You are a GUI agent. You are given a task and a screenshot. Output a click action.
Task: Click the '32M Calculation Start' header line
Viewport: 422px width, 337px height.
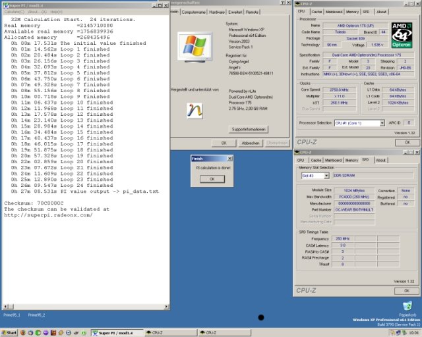click(73, 19)
